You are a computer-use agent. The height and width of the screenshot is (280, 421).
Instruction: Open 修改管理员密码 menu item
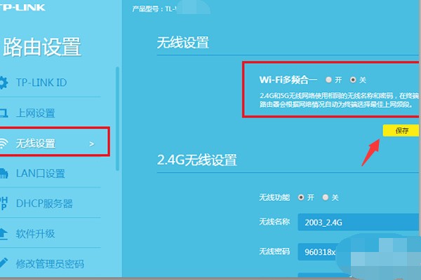50,264
